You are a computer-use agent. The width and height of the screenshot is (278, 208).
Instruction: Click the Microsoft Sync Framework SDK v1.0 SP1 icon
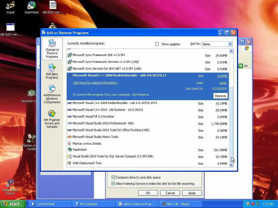(x=69, y=55)
